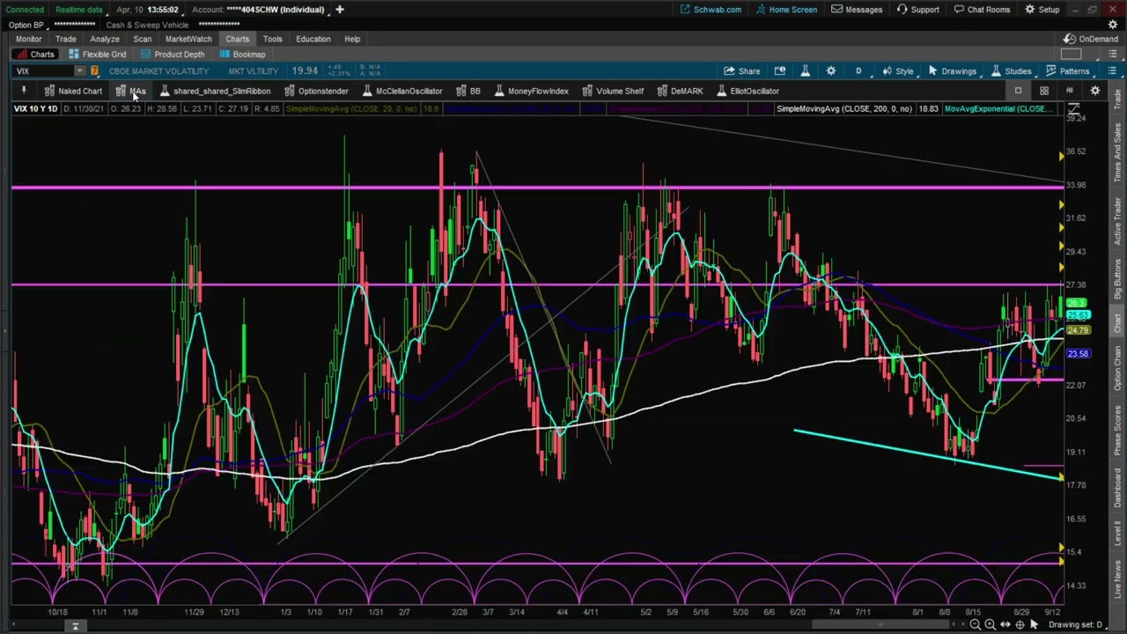This screenshot has height=634, width=1127.
Task: Open the Product Depth sub-tab
Action: pyautogui.click(x=173, y=55)
